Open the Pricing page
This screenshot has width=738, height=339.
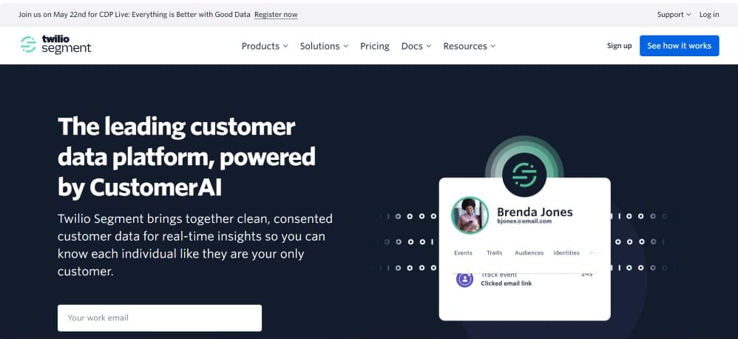[375, 46]
